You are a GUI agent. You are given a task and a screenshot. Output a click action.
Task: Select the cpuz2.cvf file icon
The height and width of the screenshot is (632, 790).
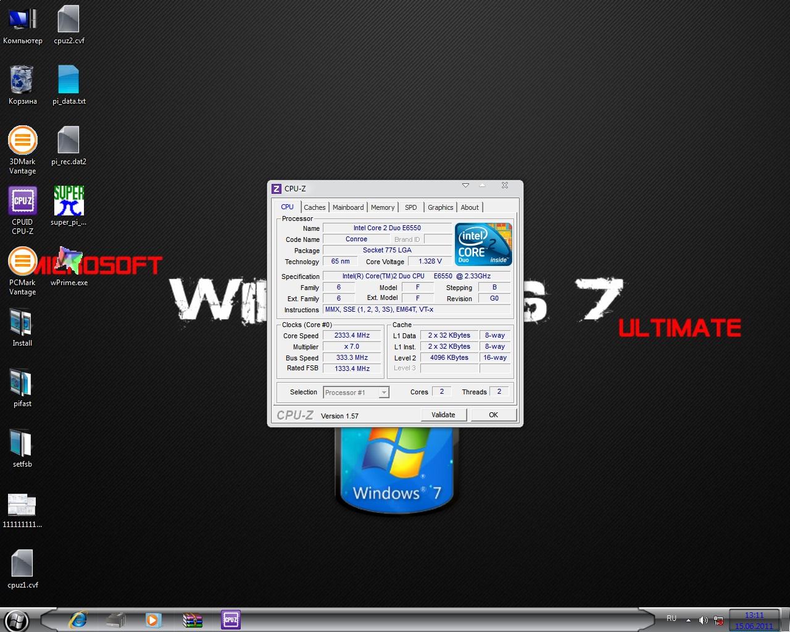[x=69, y=26]
